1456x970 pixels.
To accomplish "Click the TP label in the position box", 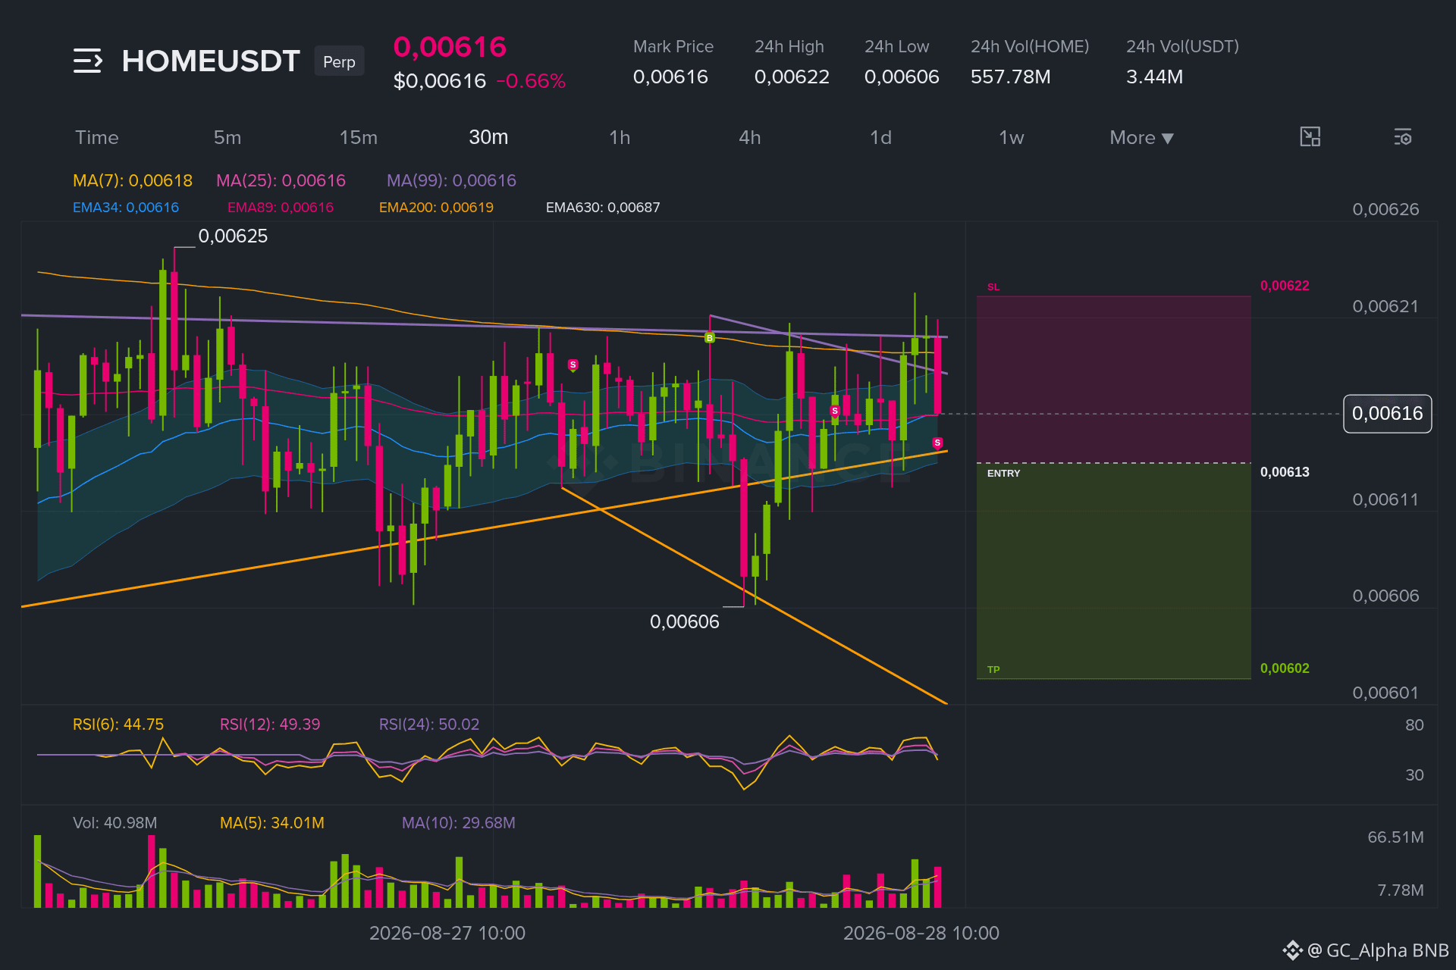I will coord(993,670).
